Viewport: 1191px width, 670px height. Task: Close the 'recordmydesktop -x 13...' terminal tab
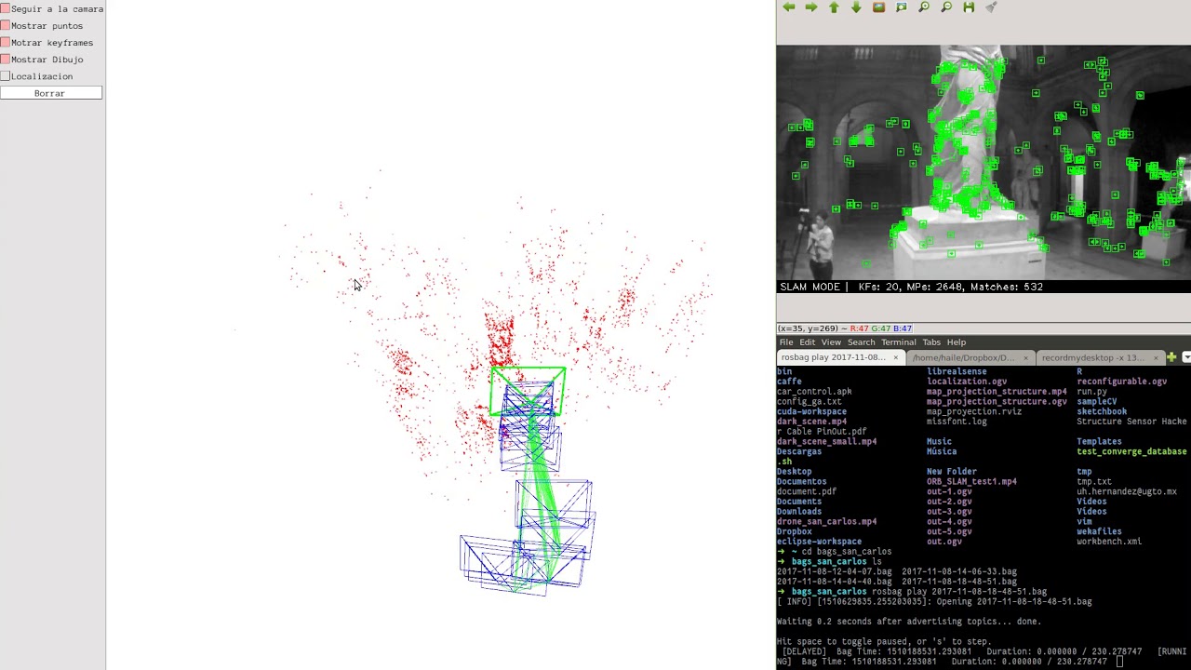1156,357
